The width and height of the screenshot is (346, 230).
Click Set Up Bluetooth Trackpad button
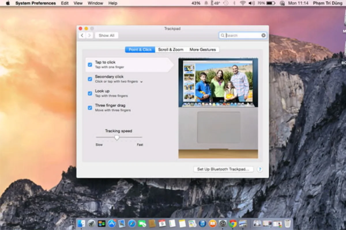pos(223,169)
